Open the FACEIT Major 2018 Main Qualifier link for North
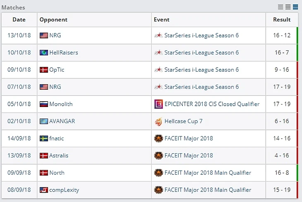 click(x=208, y=173)
